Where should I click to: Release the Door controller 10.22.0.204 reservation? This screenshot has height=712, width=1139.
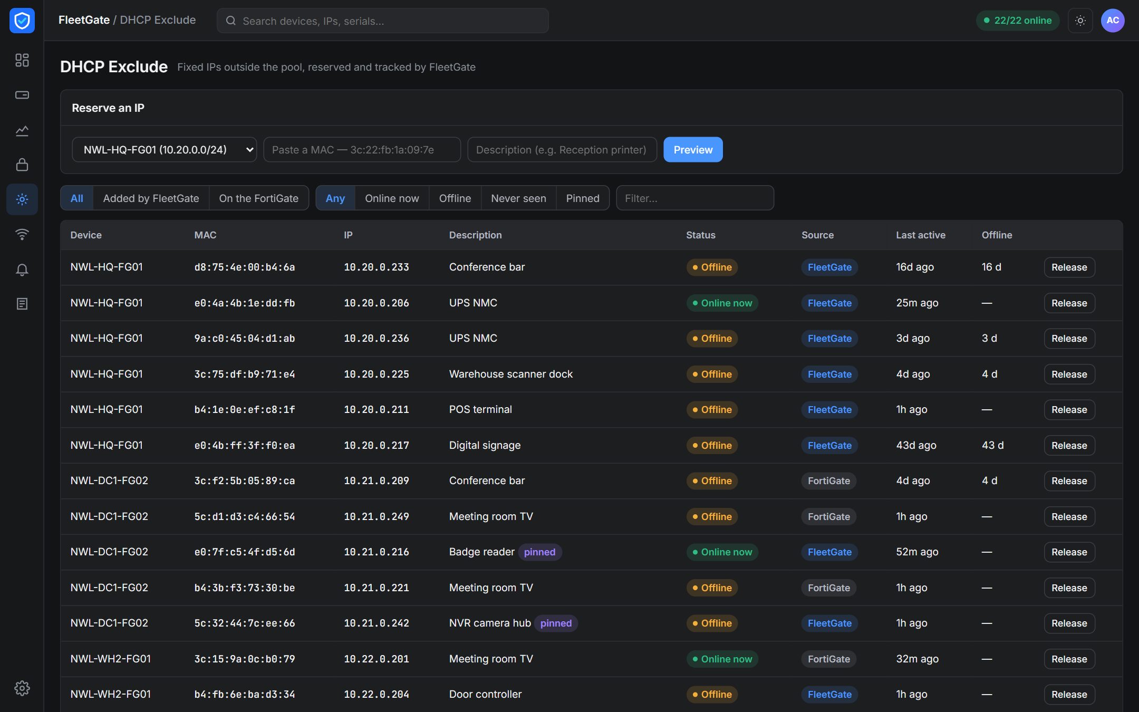[1069, 695]
